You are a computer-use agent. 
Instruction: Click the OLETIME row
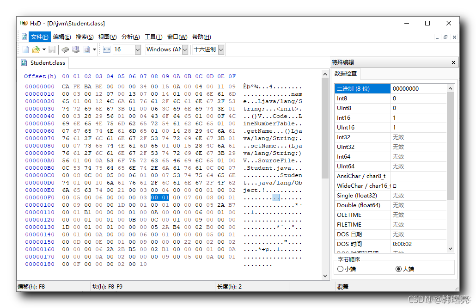tap(391, 215)
